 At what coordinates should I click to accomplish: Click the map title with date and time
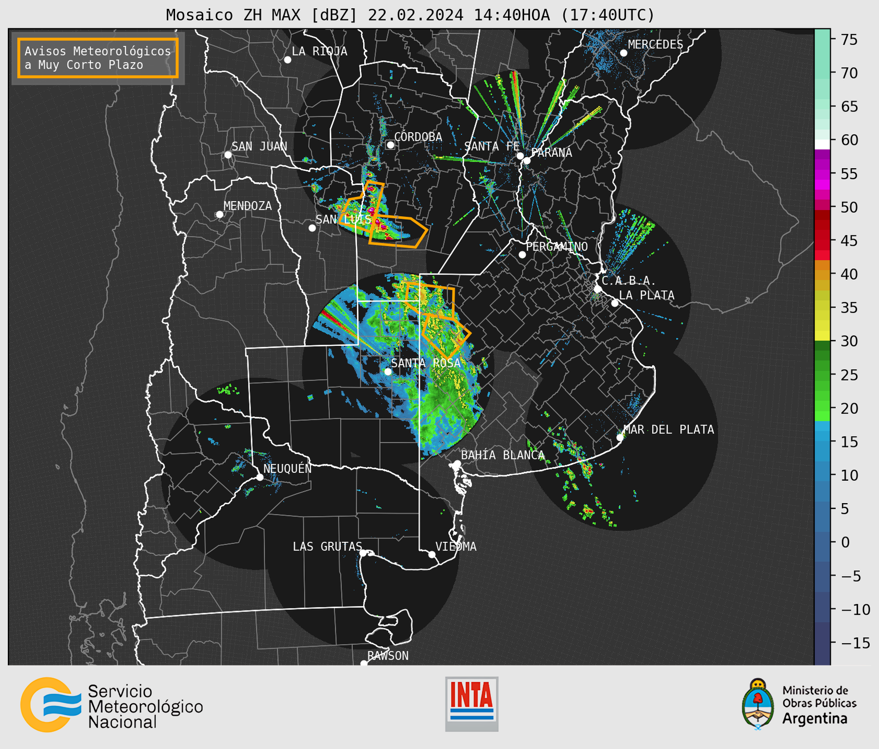[x=410, y=15]
